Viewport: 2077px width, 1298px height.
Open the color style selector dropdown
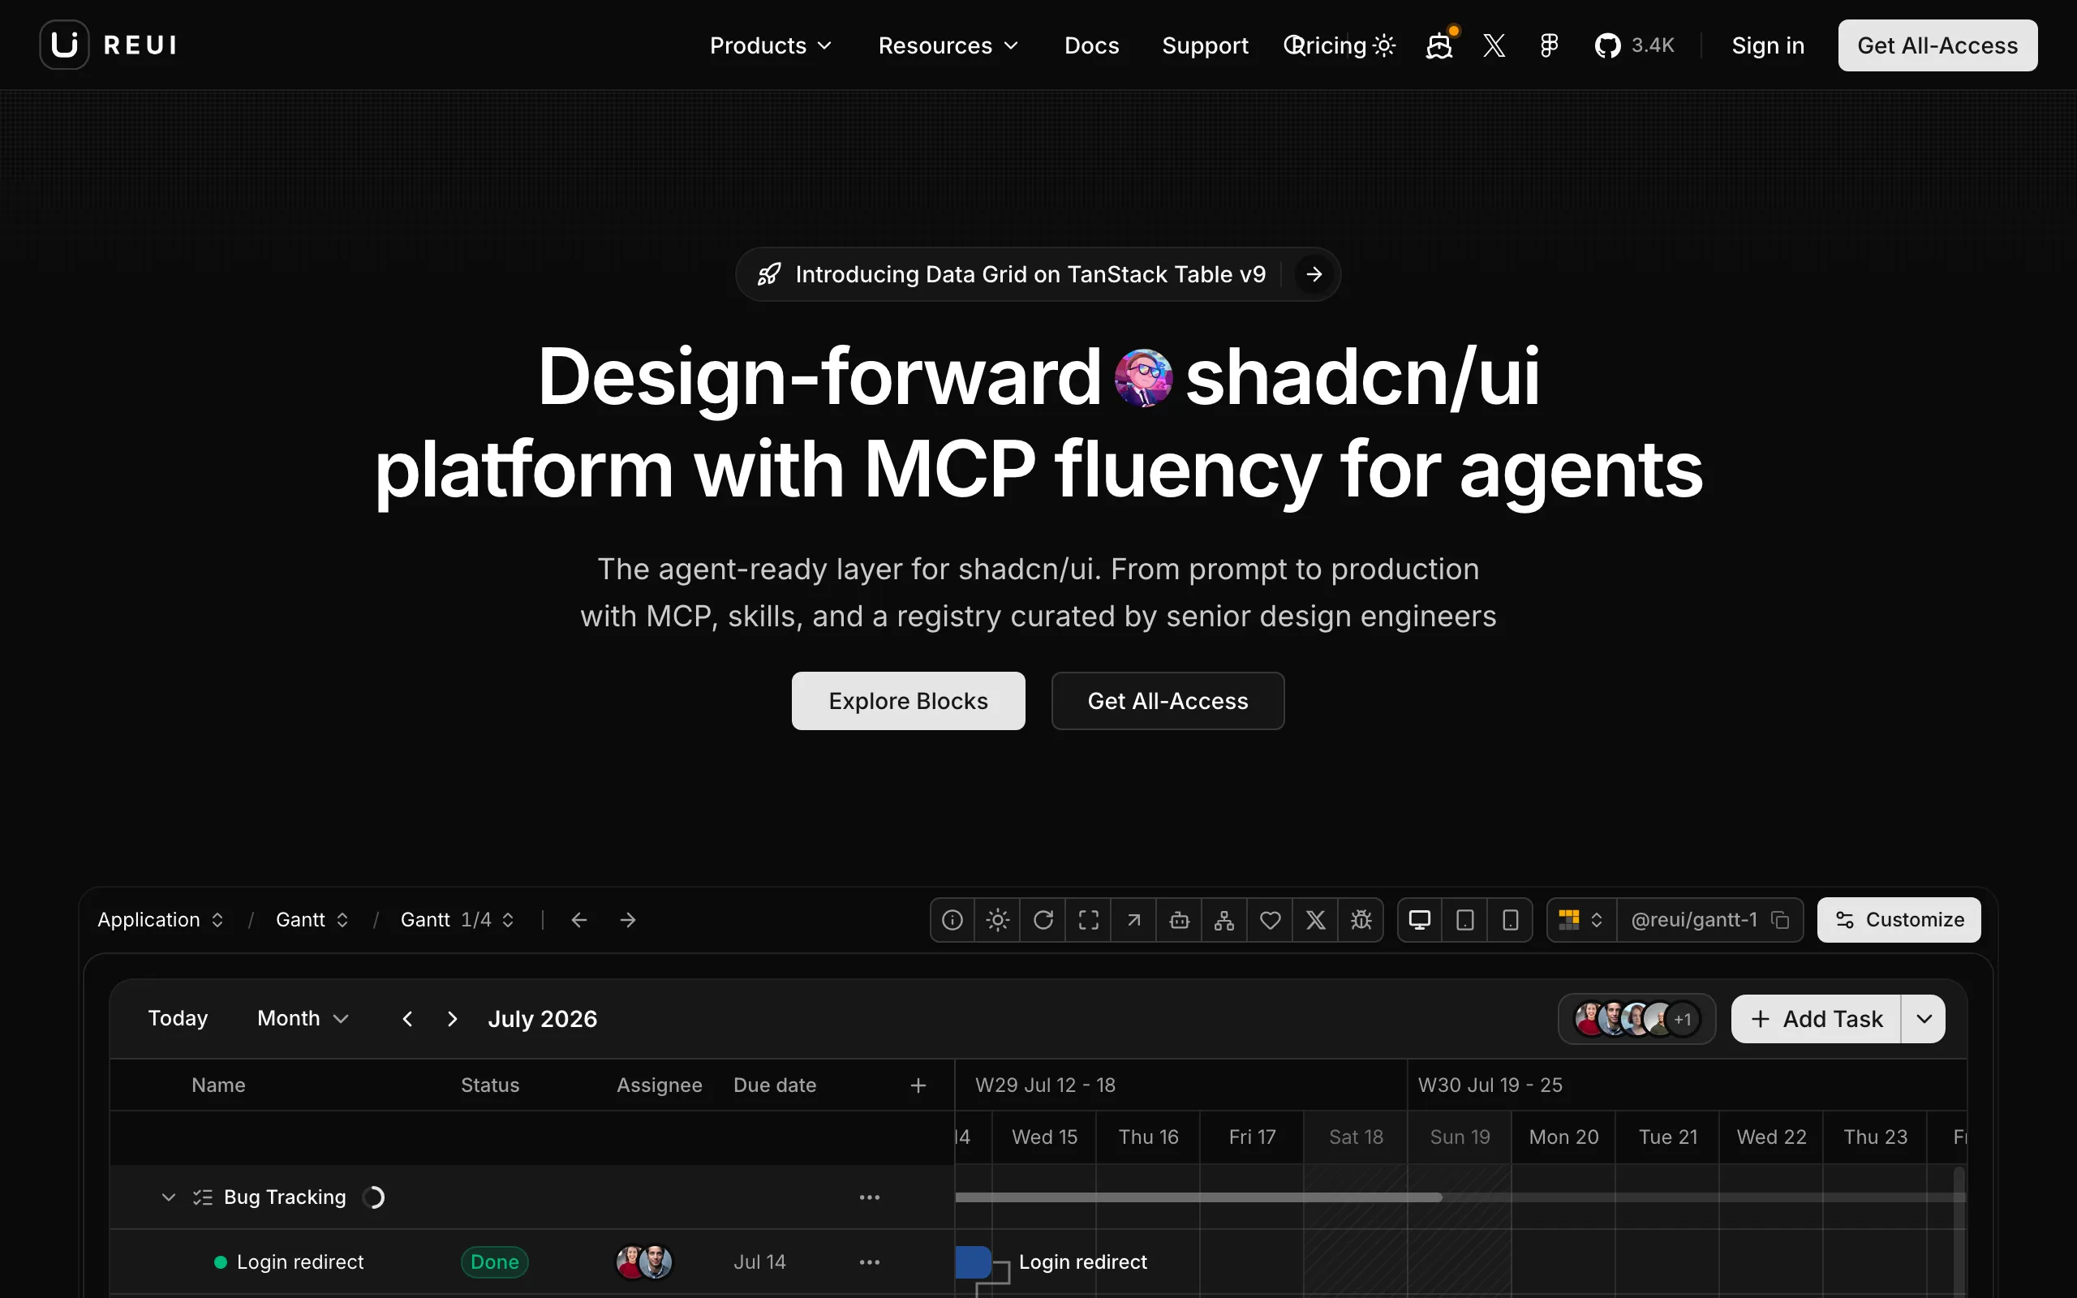point(1581,919)
